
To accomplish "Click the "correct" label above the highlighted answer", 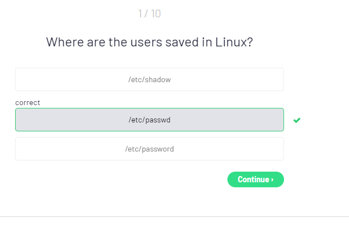I will pyautogui.click(x=27, y=103).
